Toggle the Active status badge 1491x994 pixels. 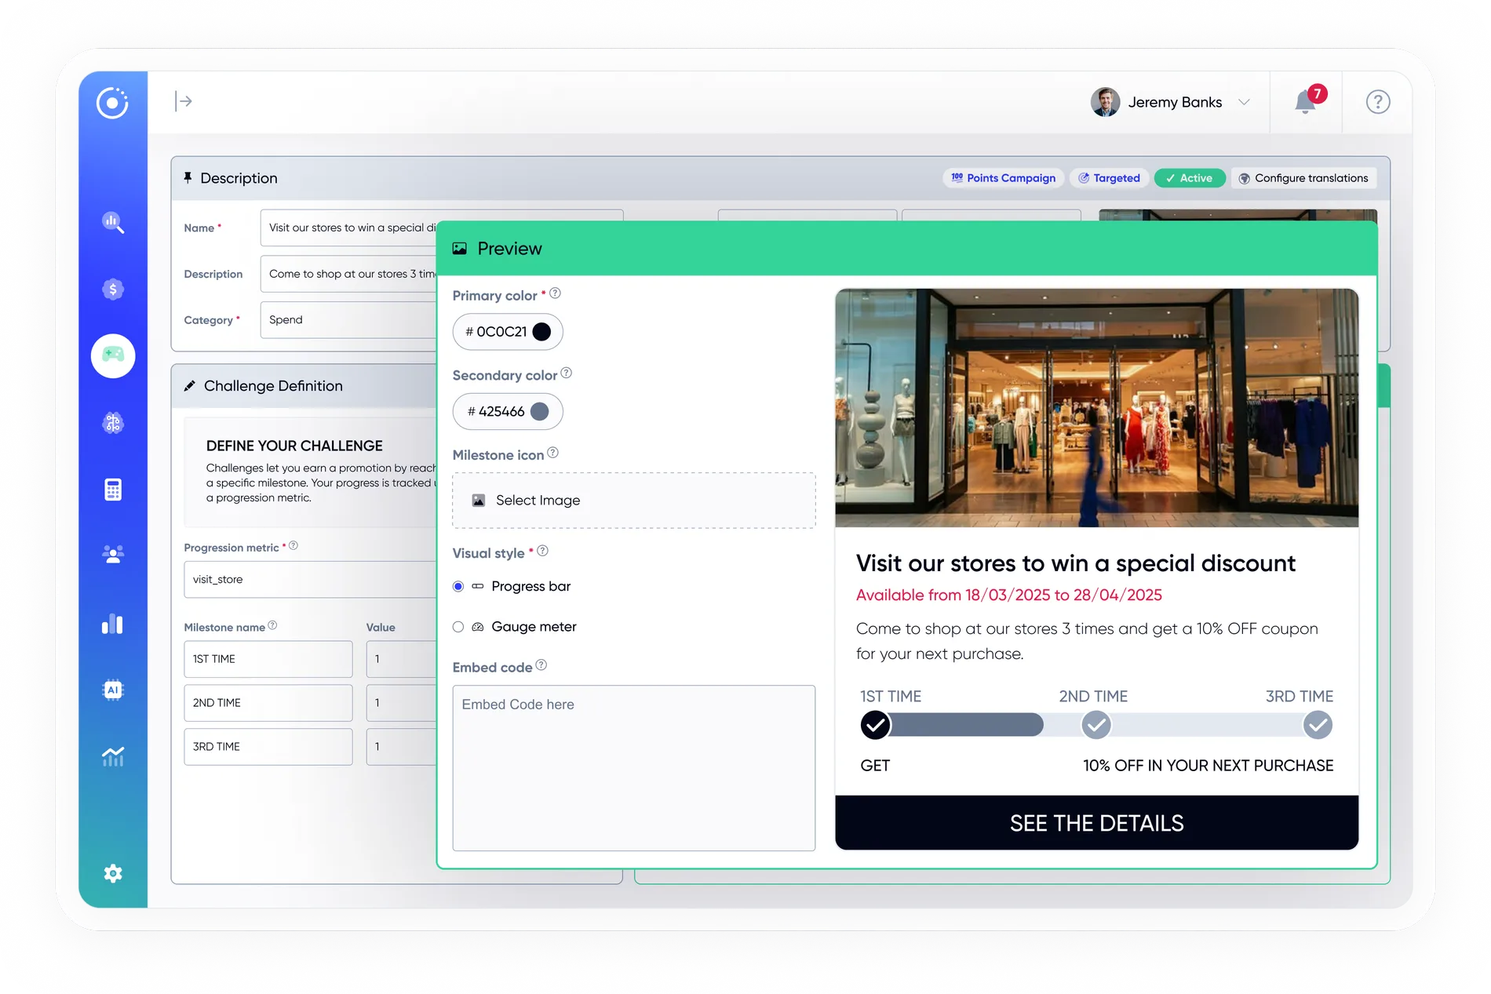[1189, 178]
